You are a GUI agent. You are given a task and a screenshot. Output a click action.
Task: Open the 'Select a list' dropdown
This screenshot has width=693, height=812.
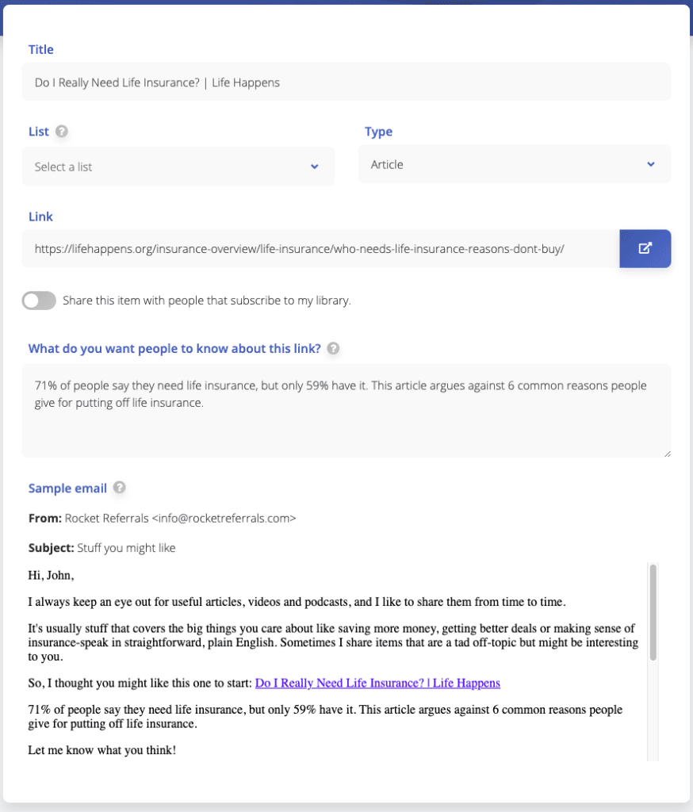point(178,167)
